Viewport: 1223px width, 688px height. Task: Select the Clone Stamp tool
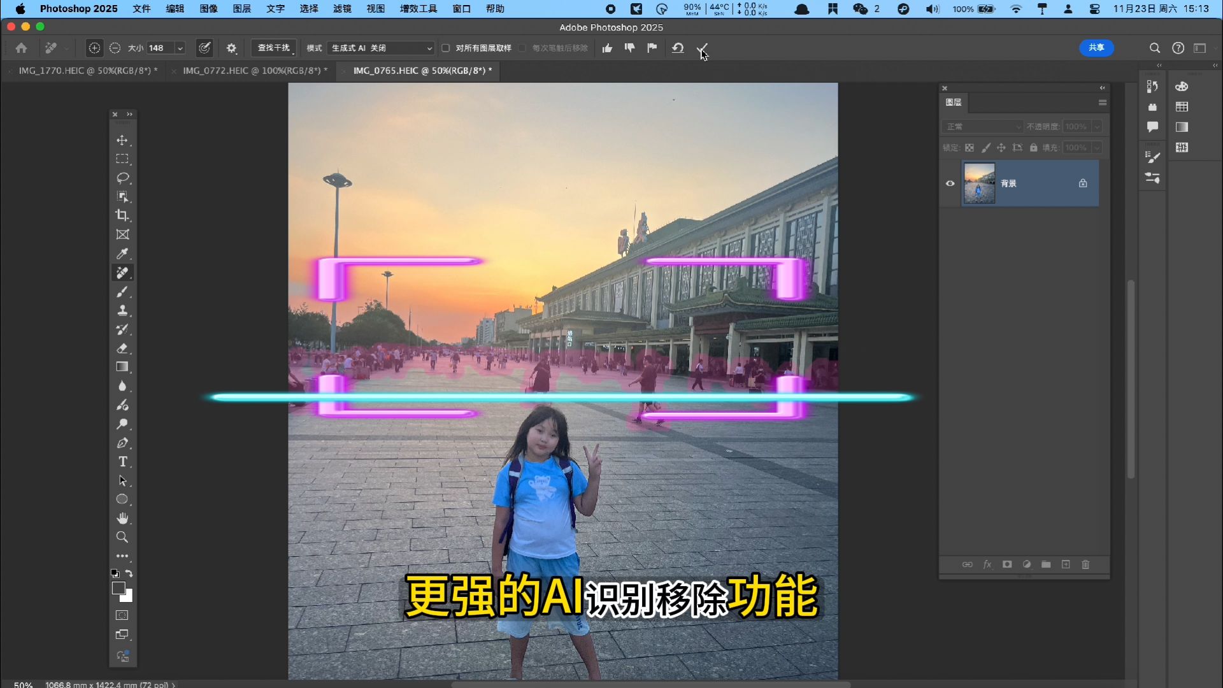tap(122, 311)
